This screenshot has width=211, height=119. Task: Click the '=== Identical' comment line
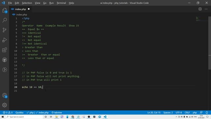pos(31,33)
